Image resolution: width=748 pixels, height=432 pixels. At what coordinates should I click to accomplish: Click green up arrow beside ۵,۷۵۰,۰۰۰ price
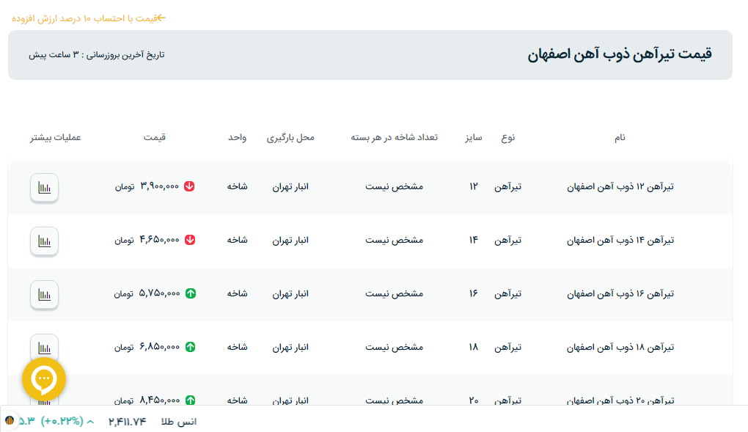coord(190,293)
